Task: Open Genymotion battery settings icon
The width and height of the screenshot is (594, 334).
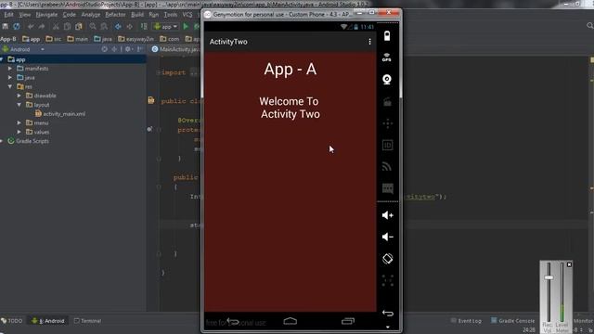Action: [x=387, y=36]
